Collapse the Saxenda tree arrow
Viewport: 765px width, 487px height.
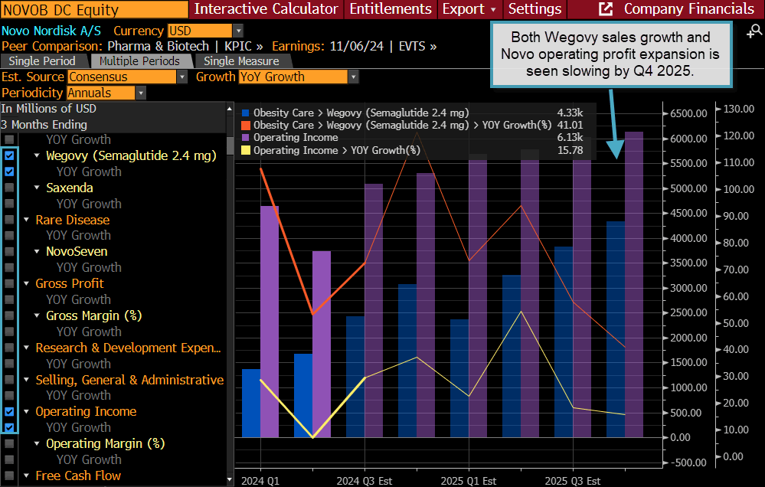click(x=37, y=188)
